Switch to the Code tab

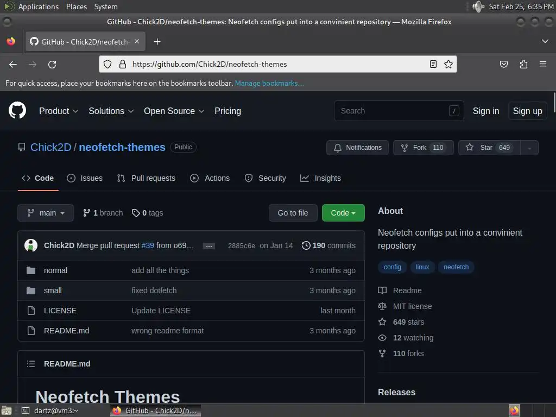click(x=38, y=178)
